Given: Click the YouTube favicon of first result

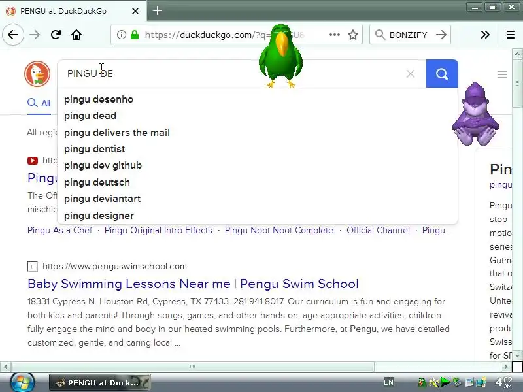Looking at the screenshot, I should point(33,161).
